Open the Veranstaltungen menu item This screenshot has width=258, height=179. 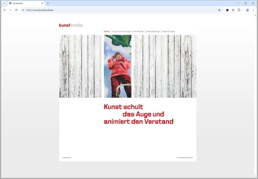click(153, 31)
